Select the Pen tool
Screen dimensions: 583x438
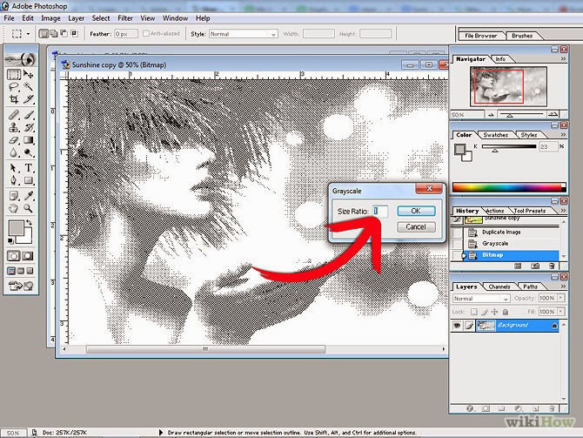point(13,180)
